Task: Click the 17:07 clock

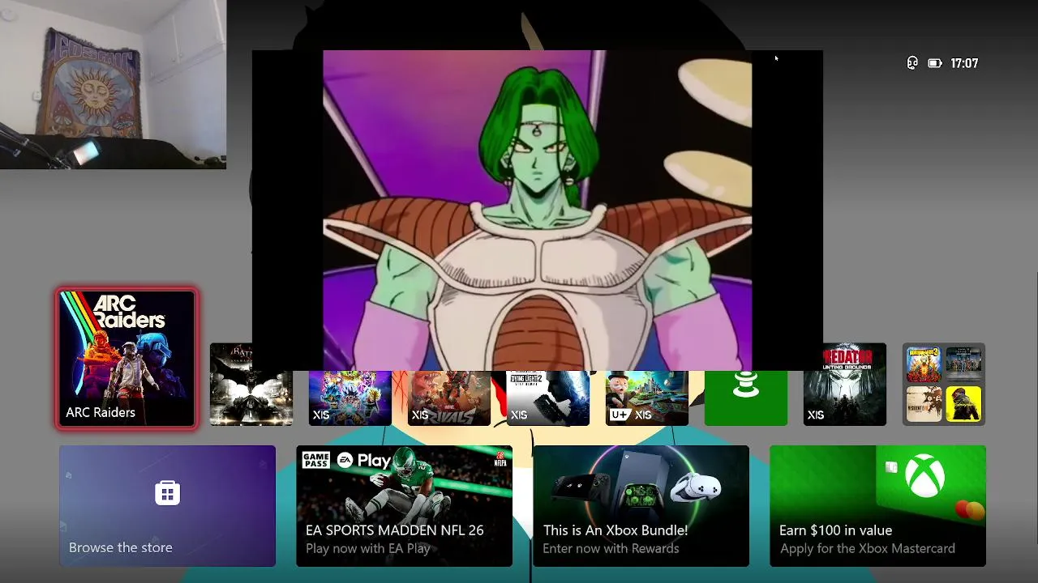Action: click(x=964, y=63)
